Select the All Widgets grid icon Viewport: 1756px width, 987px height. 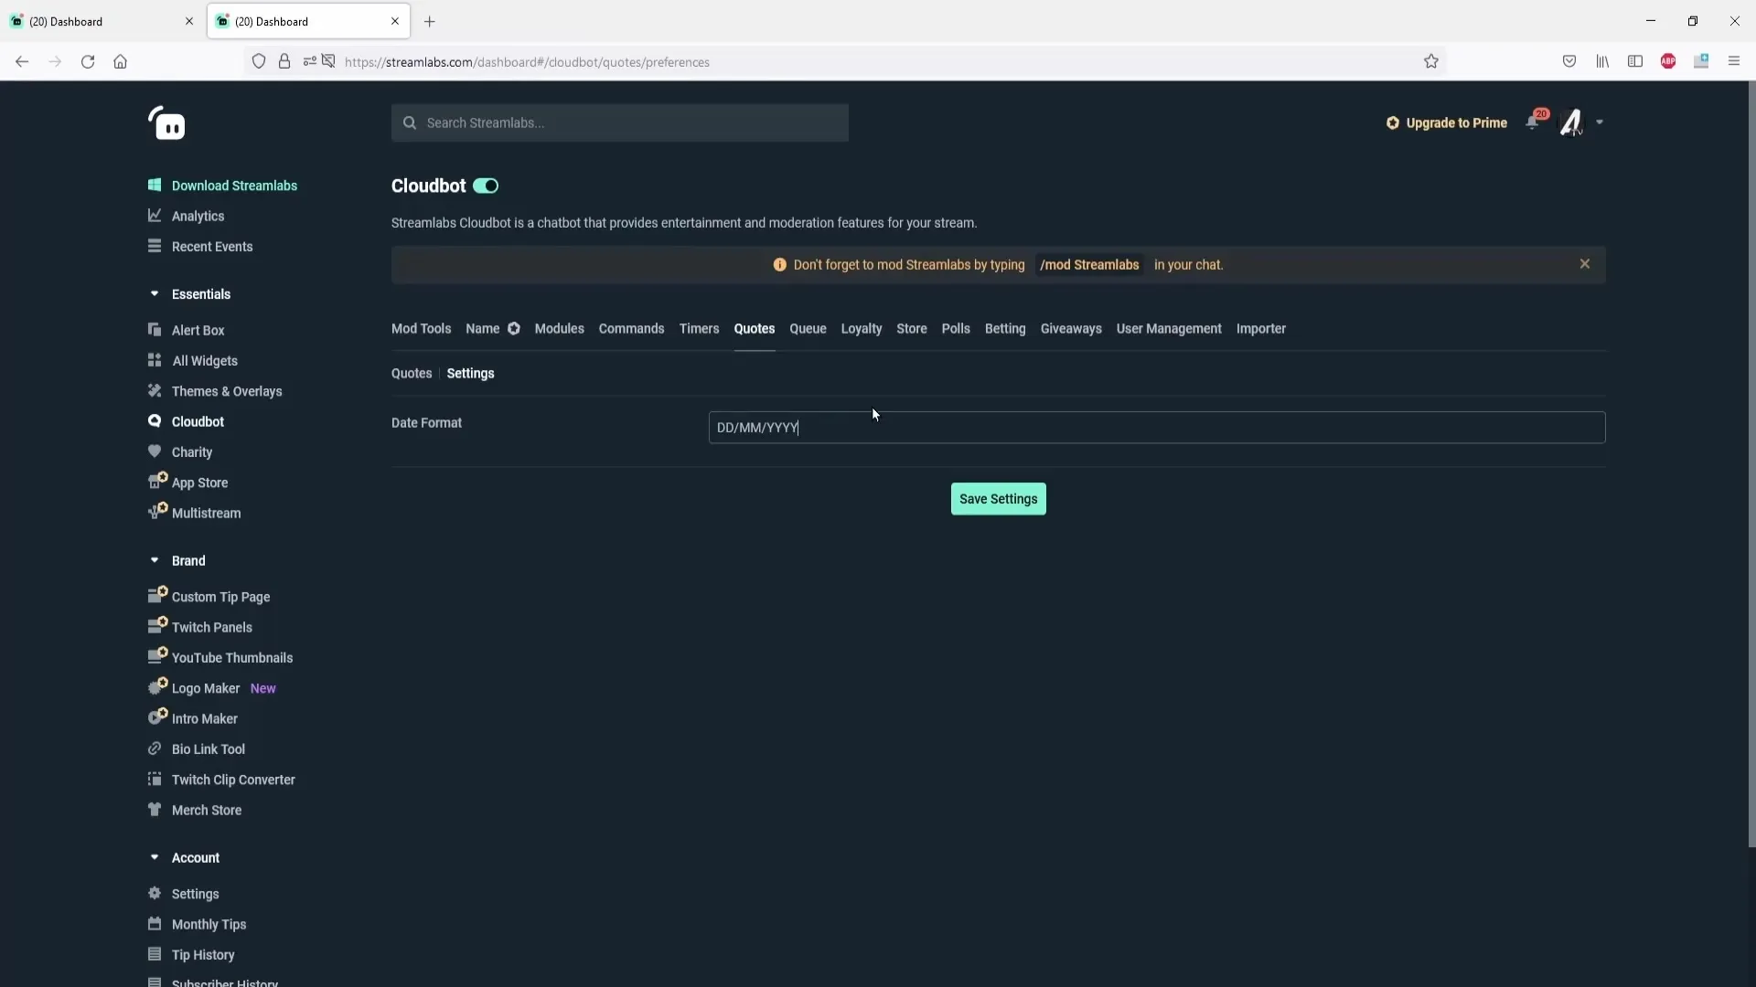coord(155,360)
